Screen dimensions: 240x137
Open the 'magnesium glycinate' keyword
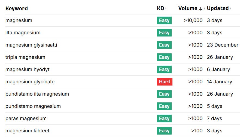pos(30,82)
